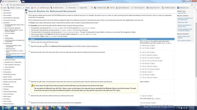This screenshot has height=110, width=197.
Task: Open Exploded Views in Assemblies topic
Action: 13,62
